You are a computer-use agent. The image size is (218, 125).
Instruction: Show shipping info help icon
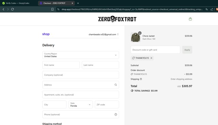141,79
